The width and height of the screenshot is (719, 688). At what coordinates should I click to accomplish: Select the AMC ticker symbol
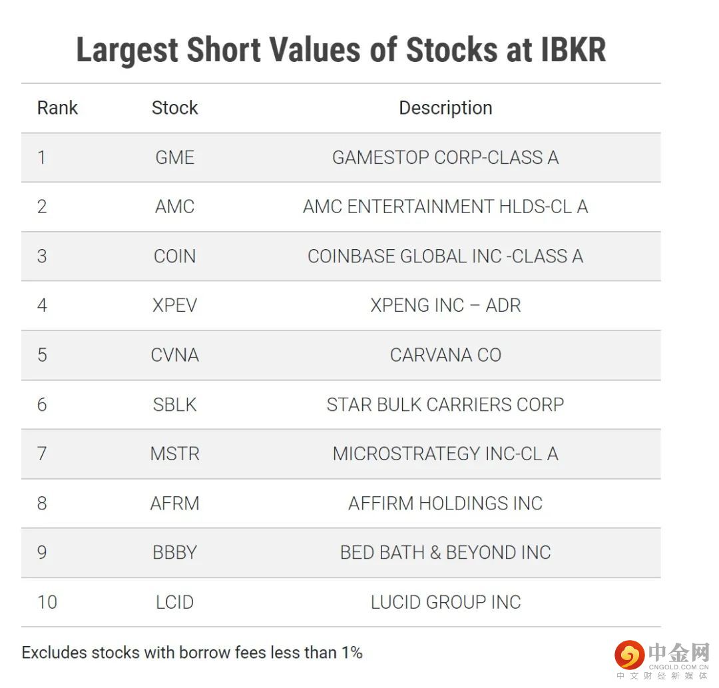point(174,206)
